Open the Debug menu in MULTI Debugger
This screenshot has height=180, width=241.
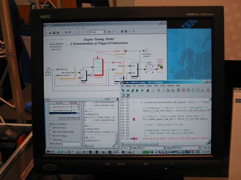(128, 86)
